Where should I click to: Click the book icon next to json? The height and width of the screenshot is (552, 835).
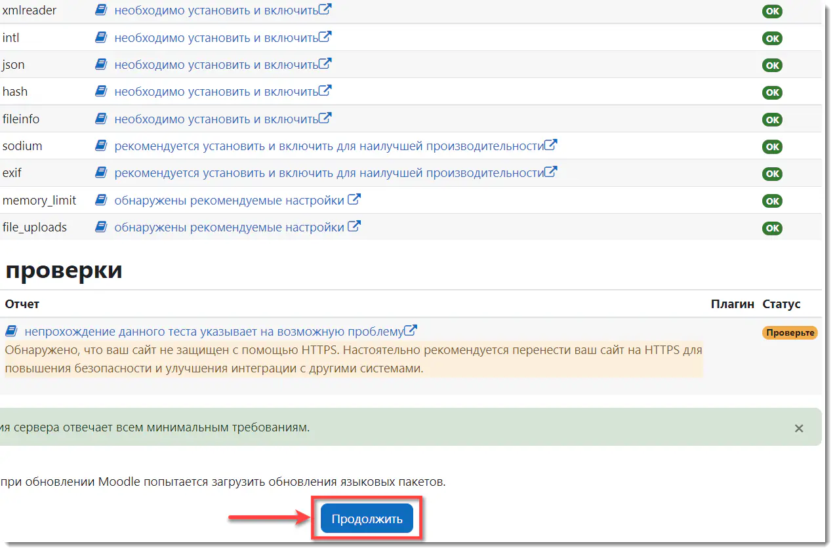100,65
